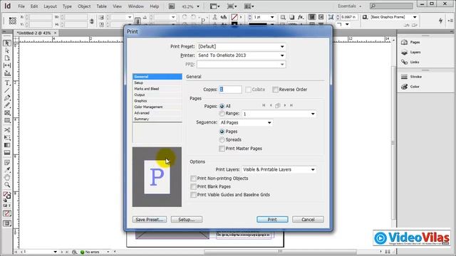Screen dimensions: 456x256
Task: Enable Print Master Pages checkbox
Action: pyautogui.click(x=222, y=149)
